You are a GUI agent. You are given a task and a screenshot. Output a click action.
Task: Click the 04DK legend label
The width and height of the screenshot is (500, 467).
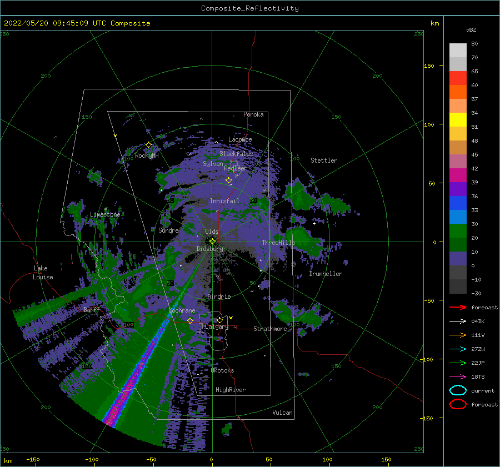coord(478,322)
